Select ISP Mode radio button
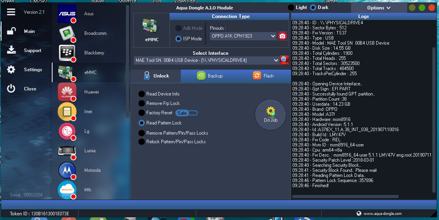439x220 pixels. click(179, 39)
